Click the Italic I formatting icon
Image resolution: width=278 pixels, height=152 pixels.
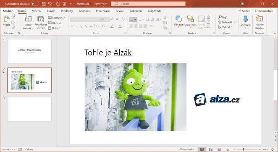click(77, 26)
